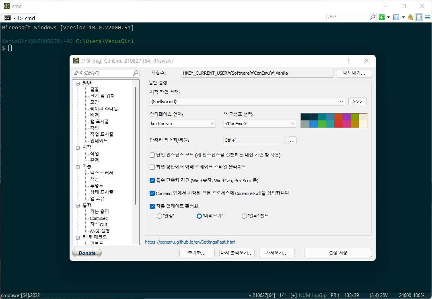432x299 pixels.
Task: Click the 다시 불러오기... button
Action: click(237, 253)
